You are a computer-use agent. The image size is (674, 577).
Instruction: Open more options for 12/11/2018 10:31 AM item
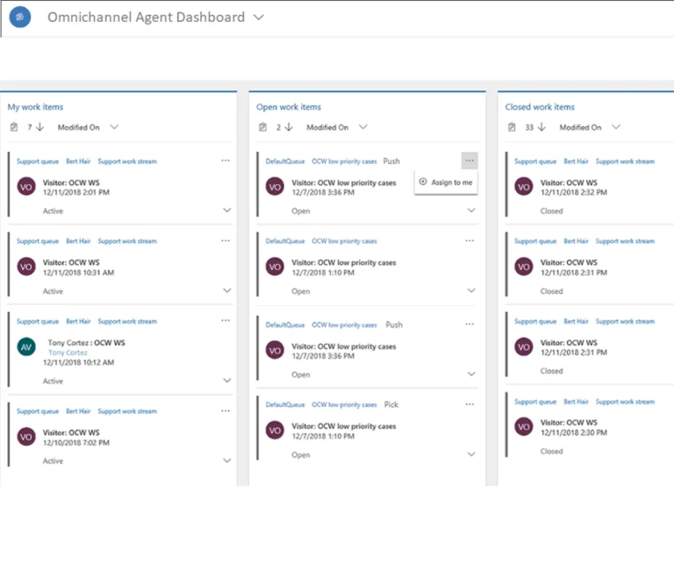pos(226,240)
